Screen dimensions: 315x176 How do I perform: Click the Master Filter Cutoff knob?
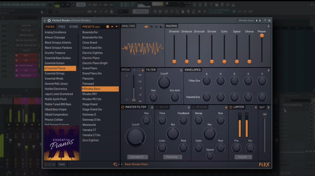click(136, 137)
